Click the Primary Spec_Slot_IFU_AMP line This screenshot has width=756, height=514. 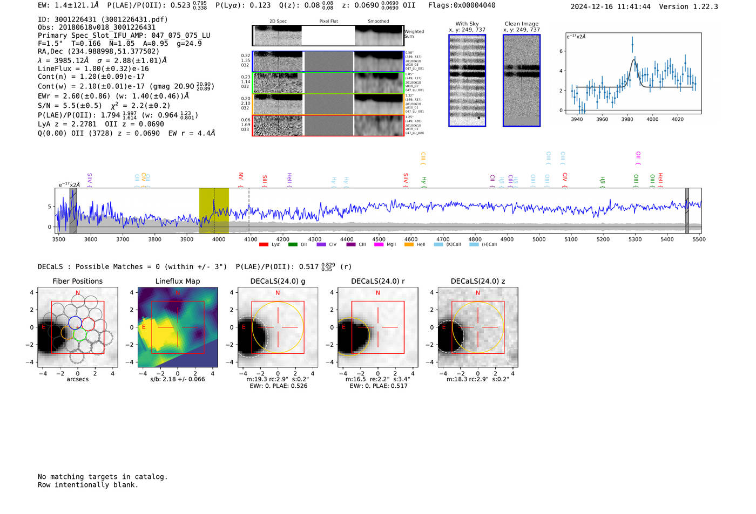click(124, 36)
